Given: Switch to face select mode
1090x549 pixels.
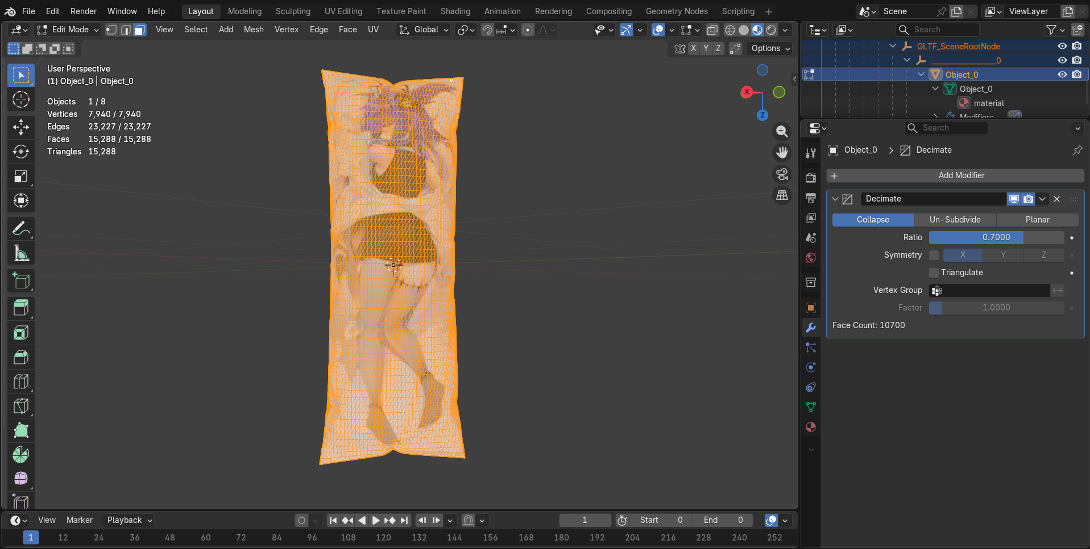Looking at the screenshot, I should 139,30.
